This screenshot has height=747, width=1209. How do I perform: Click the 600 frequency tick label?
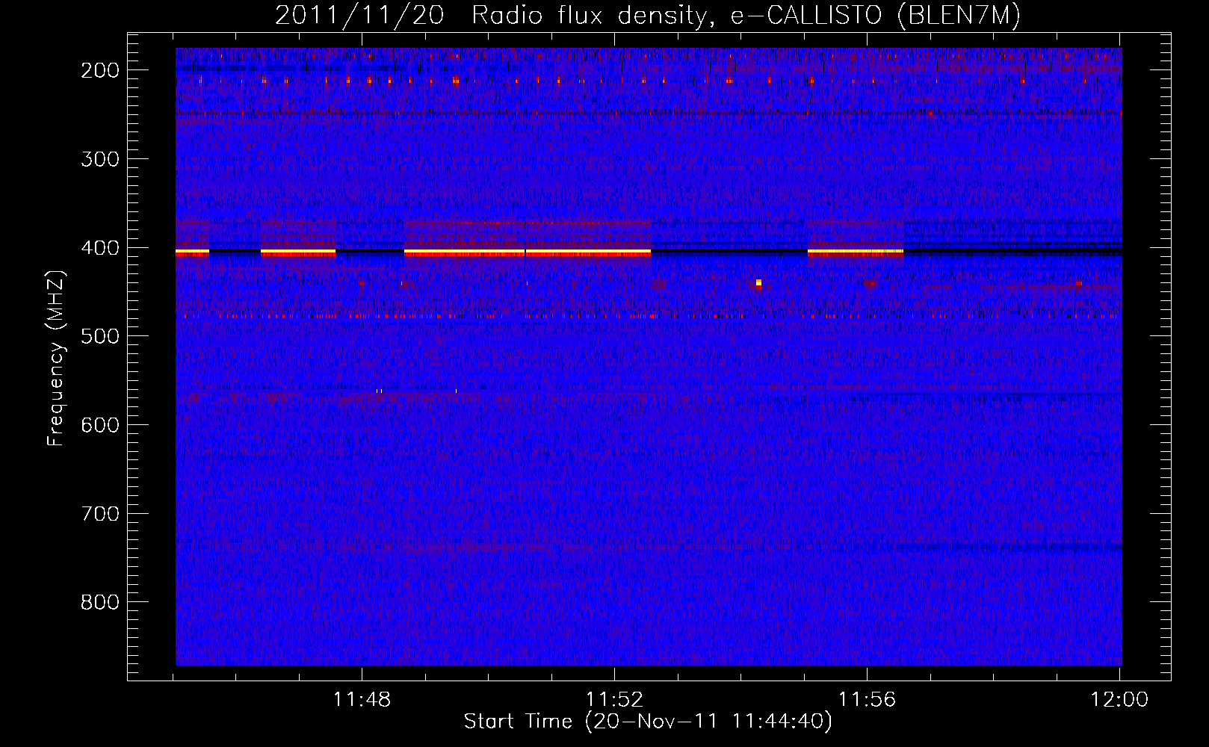(100, 425)
